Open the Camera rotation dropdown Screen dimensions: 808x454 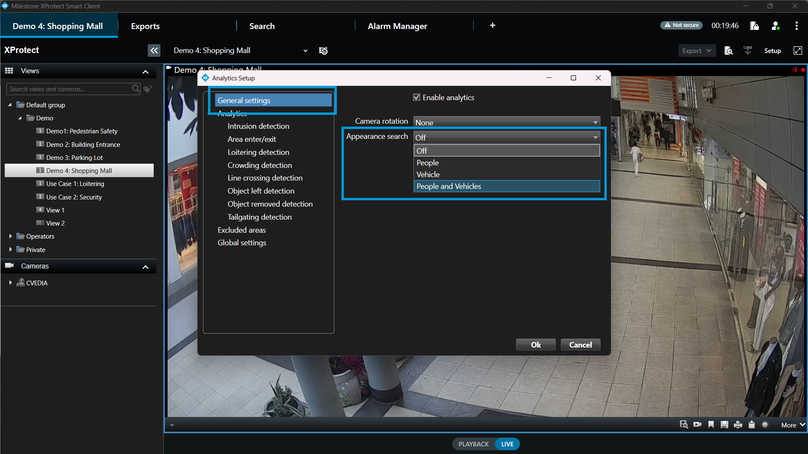[507, 122]
